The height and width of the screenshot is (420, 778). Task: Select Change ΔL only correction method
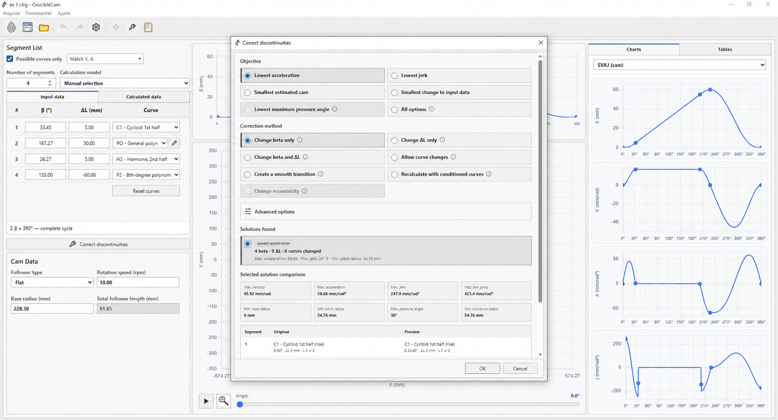pos(459,140)
